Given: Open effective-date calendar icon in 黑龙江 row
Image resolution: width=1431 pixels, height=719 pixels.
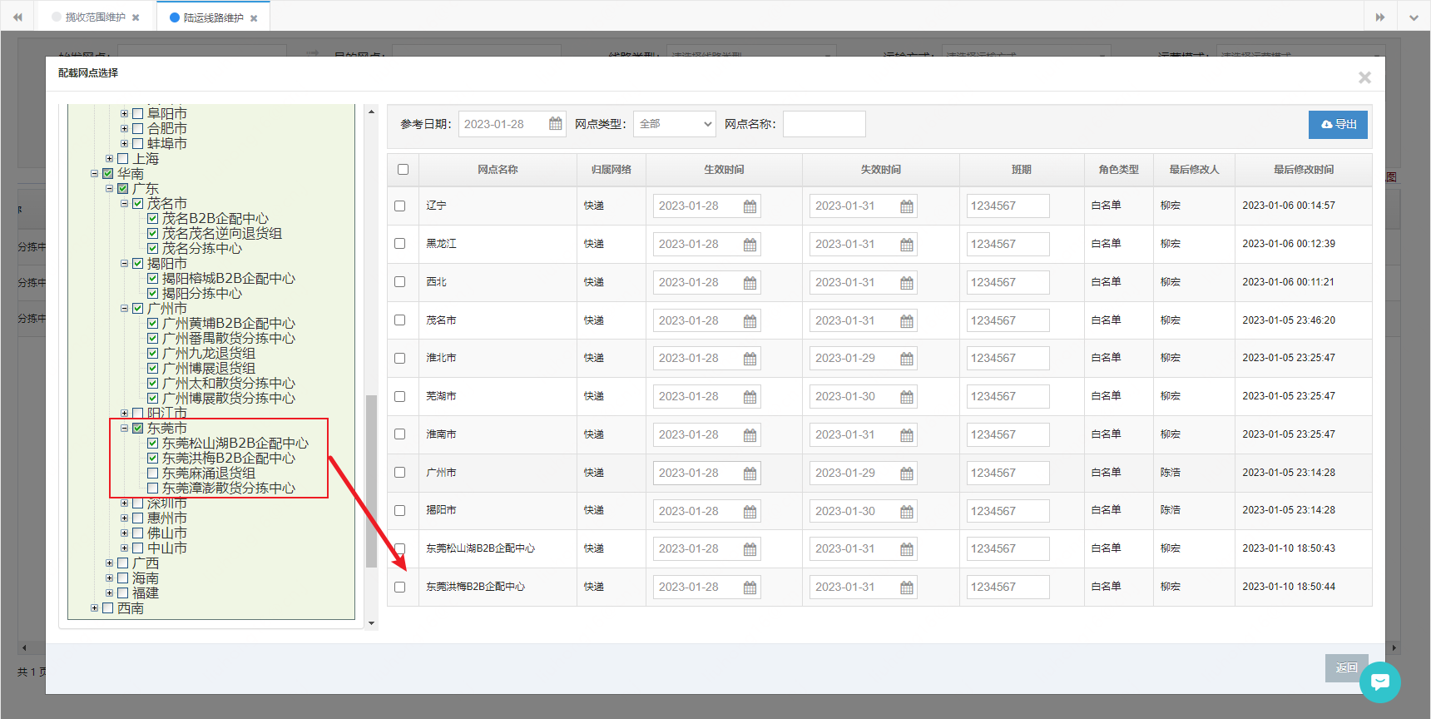Looking at the screenshot, I should (x=750, y=245).
